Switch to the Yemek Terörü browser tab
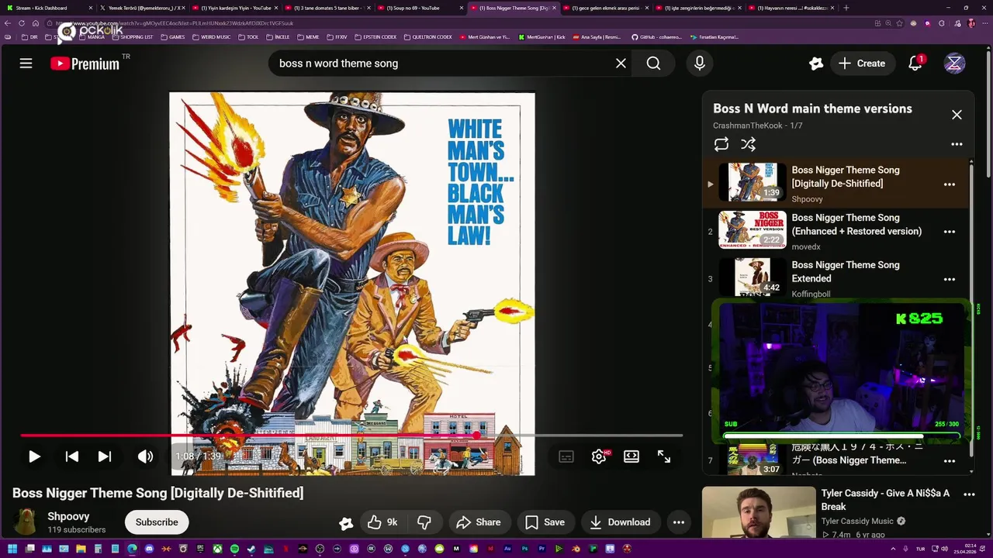The width and height of the screenshot is (993, 558). click(x=144, y=8)
